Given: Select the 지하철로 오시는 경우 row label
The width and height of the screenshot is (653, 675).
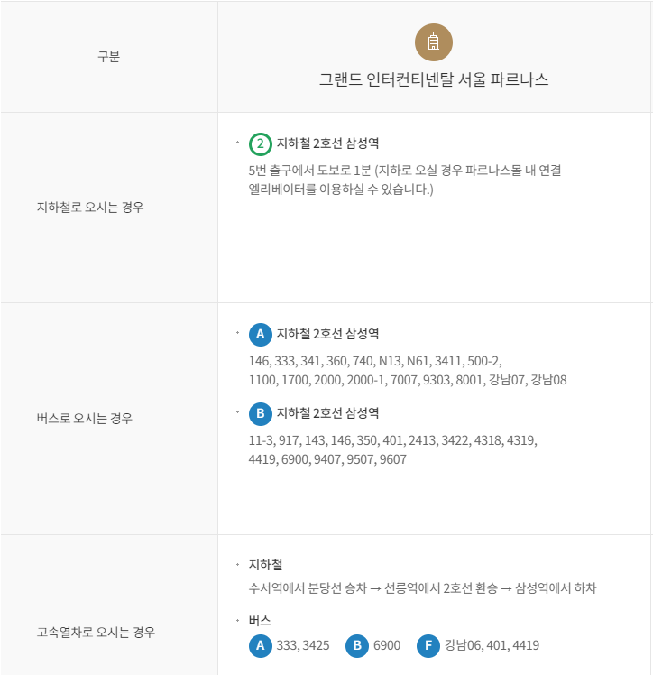Looking at the screenshot, I should click(x=90, y=207).
